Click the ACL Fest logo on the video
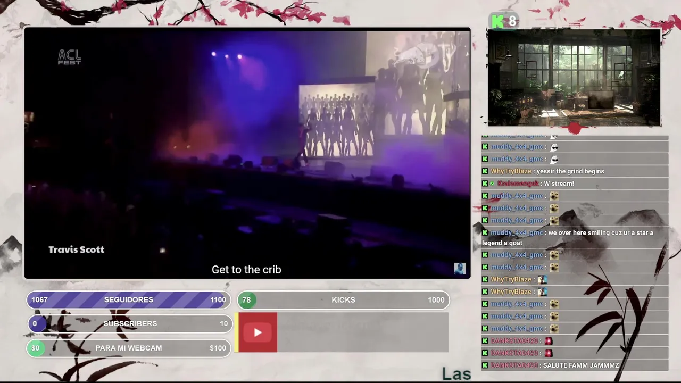The width and height of the screenshot is (681, 383). coord(69,57)
